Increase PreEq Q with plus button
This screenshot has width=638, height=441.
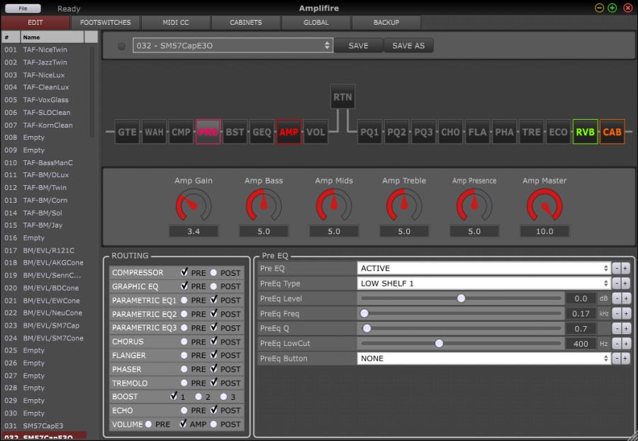(626, 329)
